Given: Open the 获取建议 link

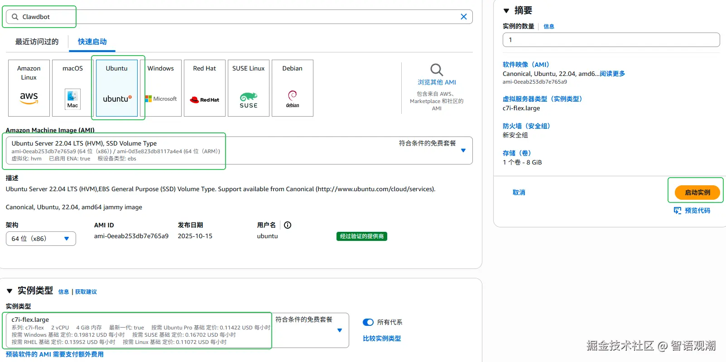Looking at the screenshot, I should (86, 292).
